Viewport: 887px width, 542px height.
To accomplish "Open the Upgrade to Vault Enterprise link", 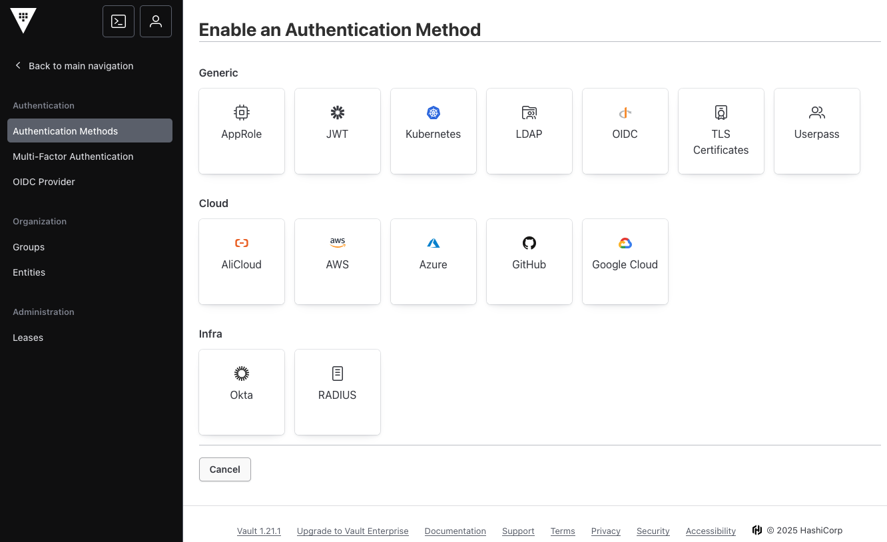I will coord(352,531).
